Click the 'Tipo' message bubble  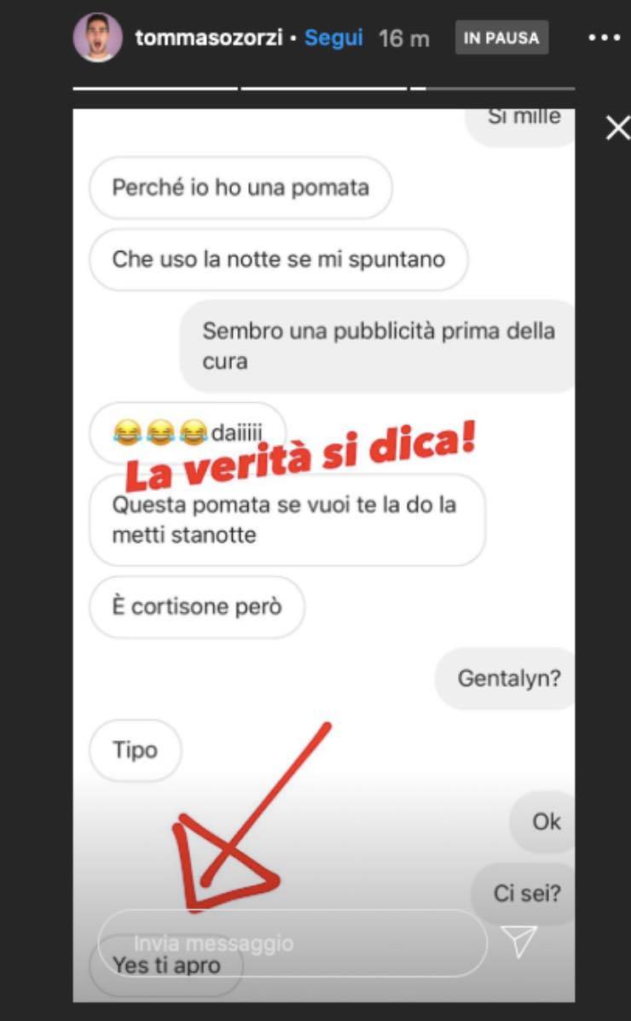coord(136,750)
